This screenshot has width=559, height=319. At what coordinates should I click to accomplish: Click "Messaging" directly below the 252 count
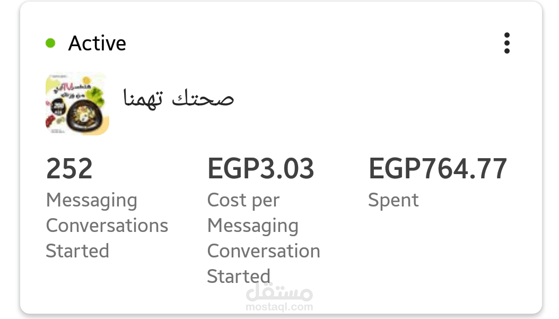(x=91, y=200)
